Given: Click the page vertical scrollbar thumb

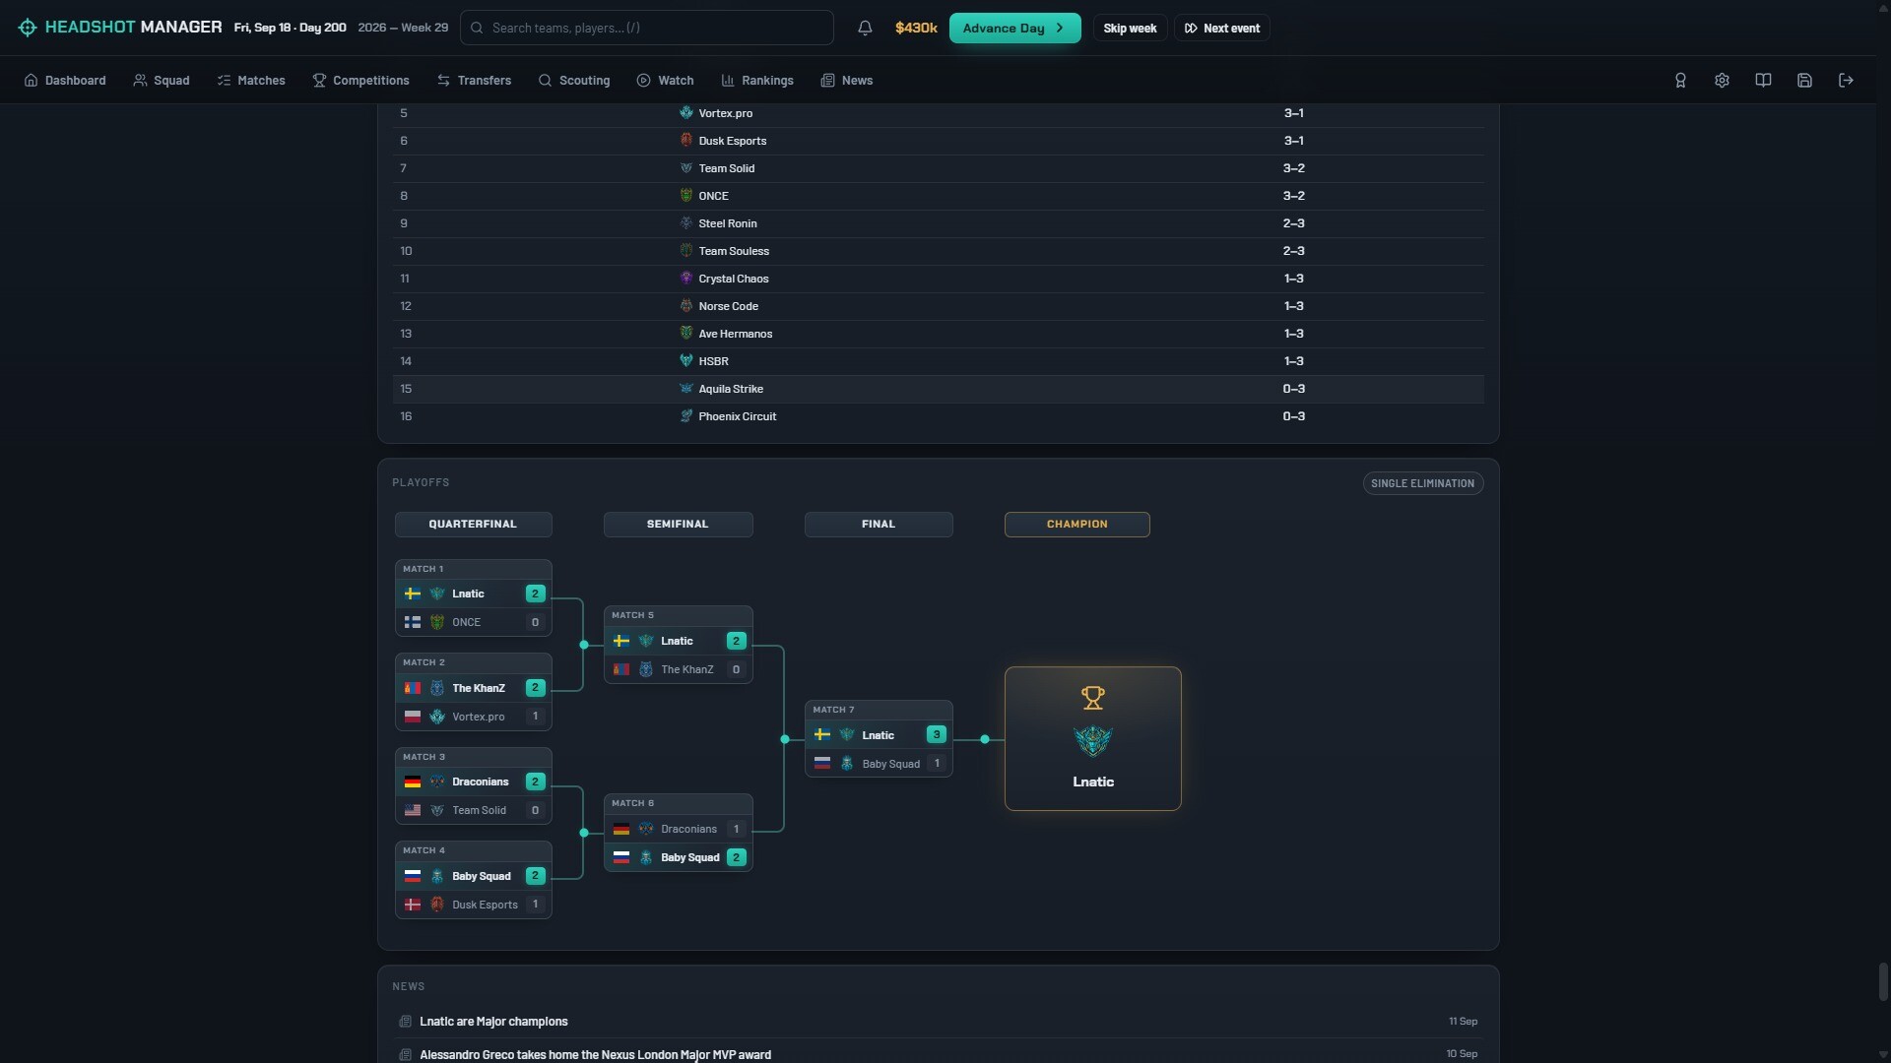Looking at the screenshot, I should (1883, 981).
